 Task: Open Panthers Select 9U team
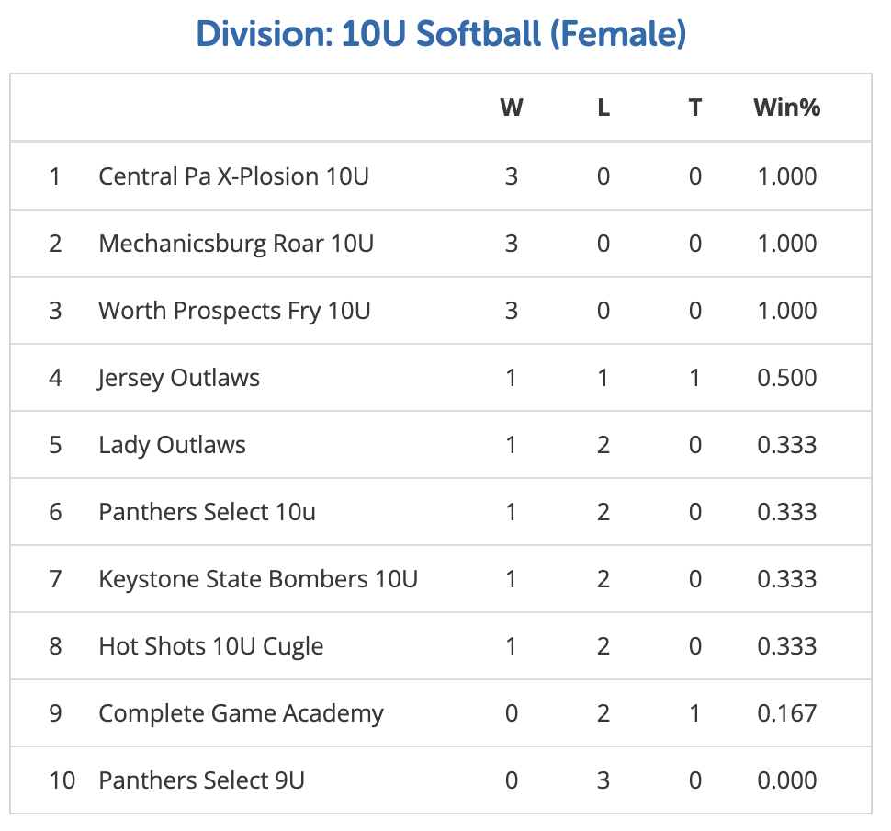tap(201, 780)
